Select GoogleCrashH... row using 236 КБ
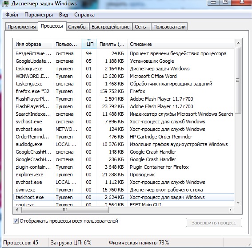 tap(124, 159)
